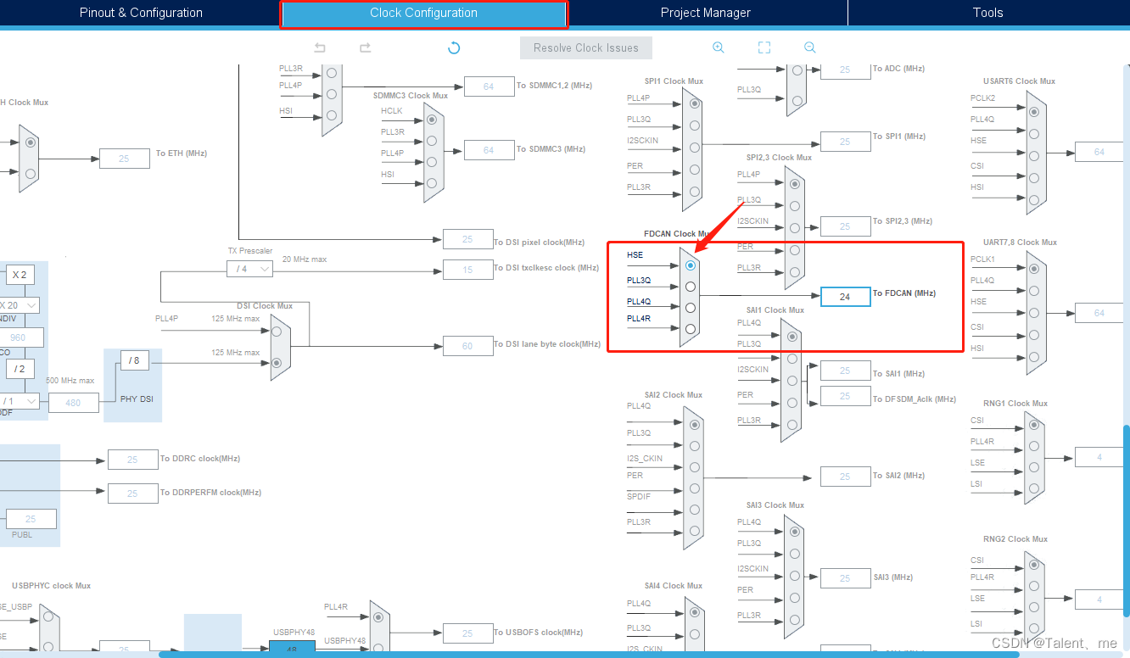Select HCLK in SDMMC3 Clock Mux
The image size is (1130, 658).
[432, 120]
